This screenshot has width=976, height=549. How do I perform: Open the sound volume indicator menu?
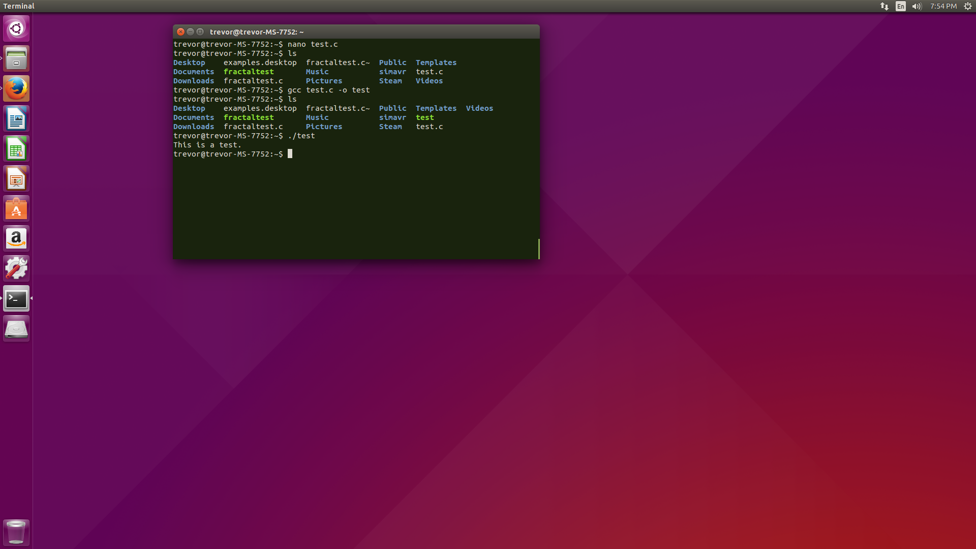(x=917, y=6)
